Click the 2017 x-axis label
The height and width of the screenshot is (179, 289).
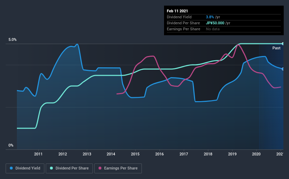(x=184, y=154)
